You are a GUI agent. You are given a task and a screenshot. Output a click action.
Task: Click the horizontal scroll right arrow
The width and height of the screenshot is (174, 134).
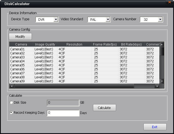click(157, 86)
